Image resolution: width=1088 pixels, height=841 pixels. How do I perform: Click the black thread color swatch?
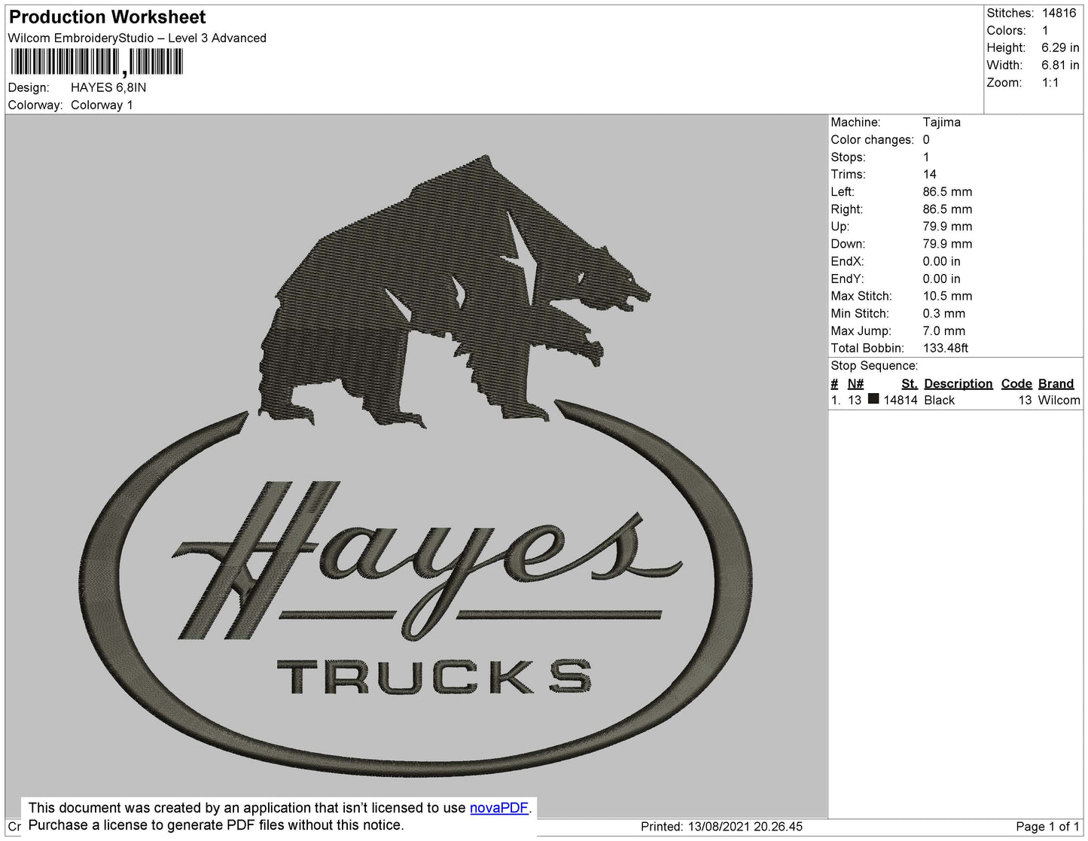pyautogui.click(x=873, y=399)
